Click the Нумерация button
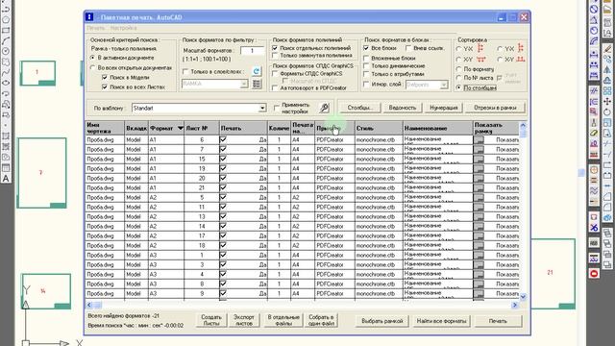 [x=444, y=108]
